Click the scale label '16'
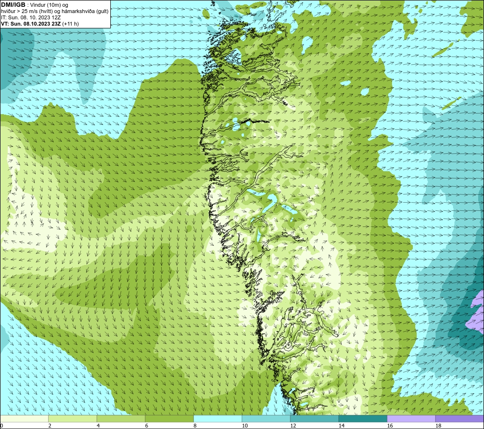 pos(390,426)
